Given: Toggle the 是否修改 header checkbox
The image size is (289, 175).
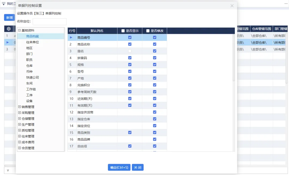Looking at the screenshot, I should point(148,31).
